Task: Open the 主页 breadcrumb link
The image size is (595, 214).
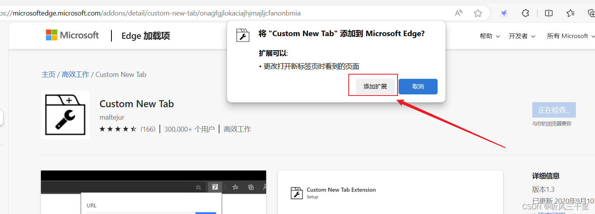Action: (x=48, y=75)
